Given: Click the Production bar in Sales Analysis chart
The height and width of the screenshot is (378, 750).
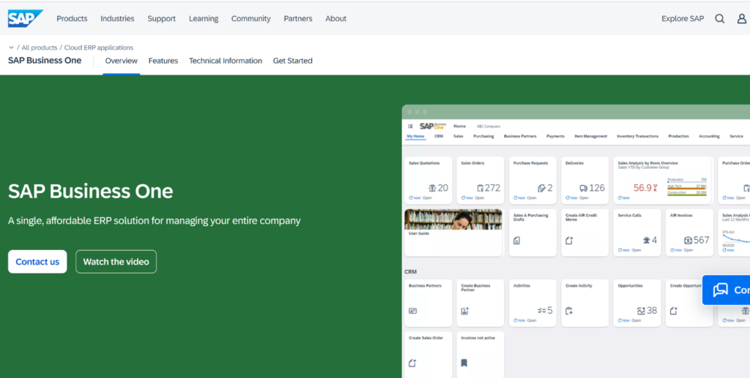Looking at the screenshot, I should (x=687, y=182).
